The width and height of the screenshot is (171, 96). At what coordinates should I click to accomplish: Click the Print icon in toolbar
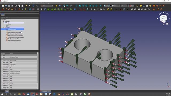point(12,6)
